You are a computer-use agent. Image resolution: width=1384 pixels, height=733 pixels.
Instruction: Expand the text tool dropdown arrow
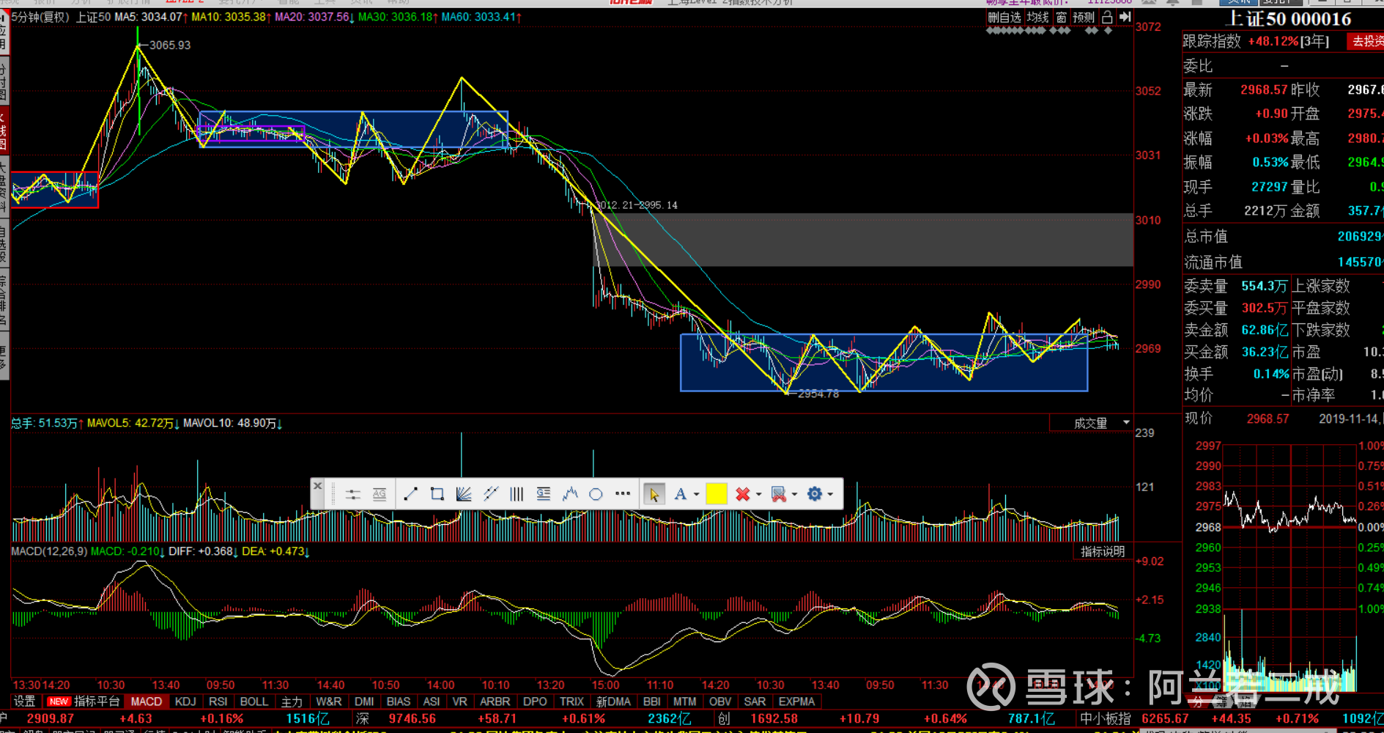point(696,494)
